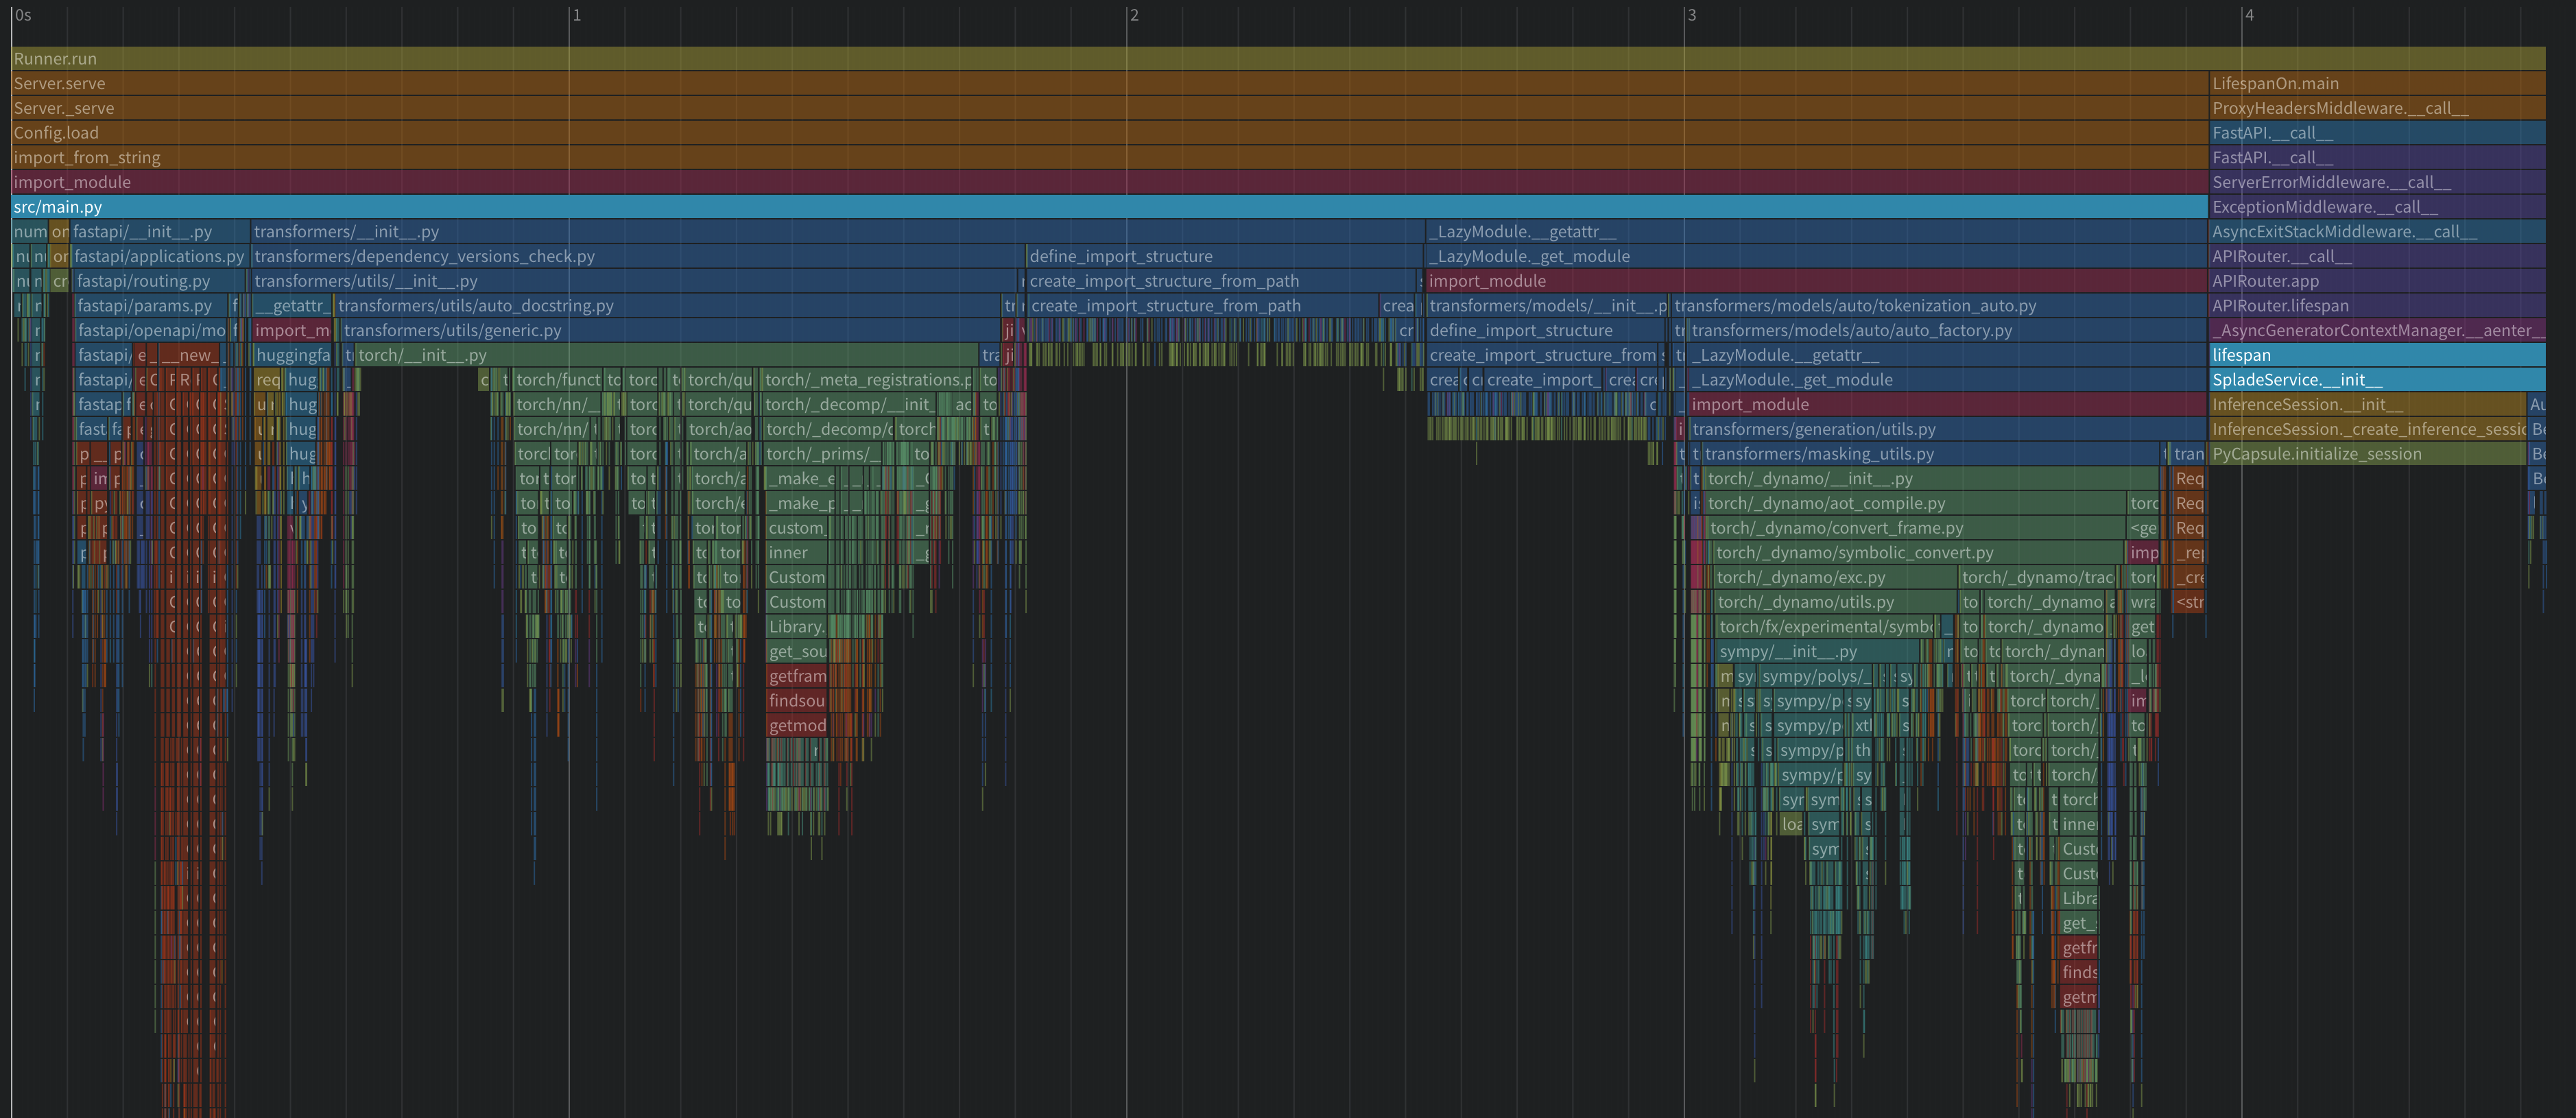Select the import_from_string frame
Viewport: 2576px width, 1118px height.
[x=1100, y=158]
